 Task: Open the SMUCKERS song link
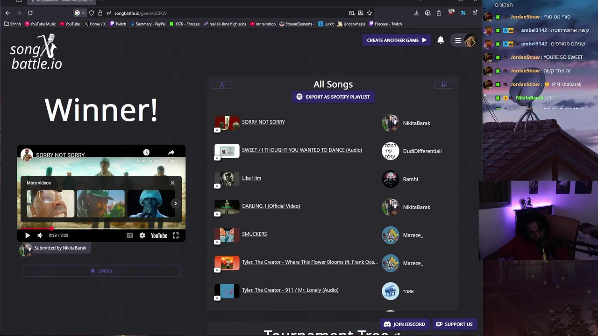tap(254, 234)
